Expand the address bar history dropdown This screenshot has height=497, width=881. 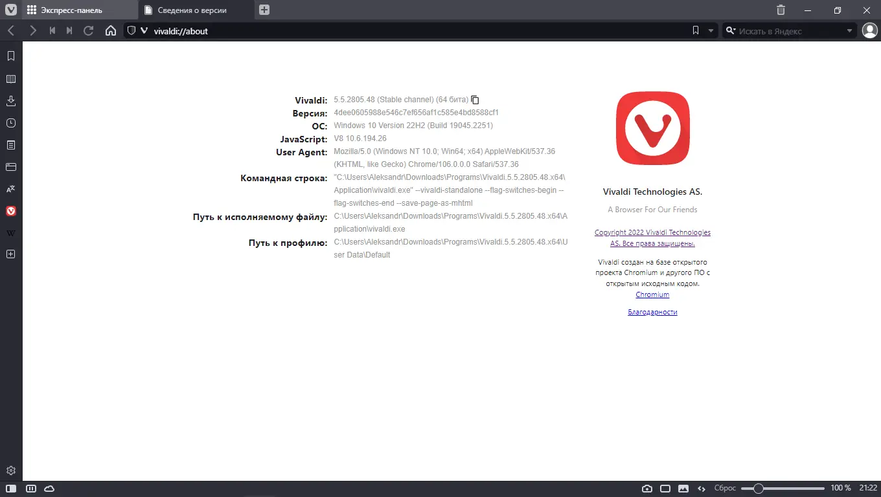pos(711,30)
